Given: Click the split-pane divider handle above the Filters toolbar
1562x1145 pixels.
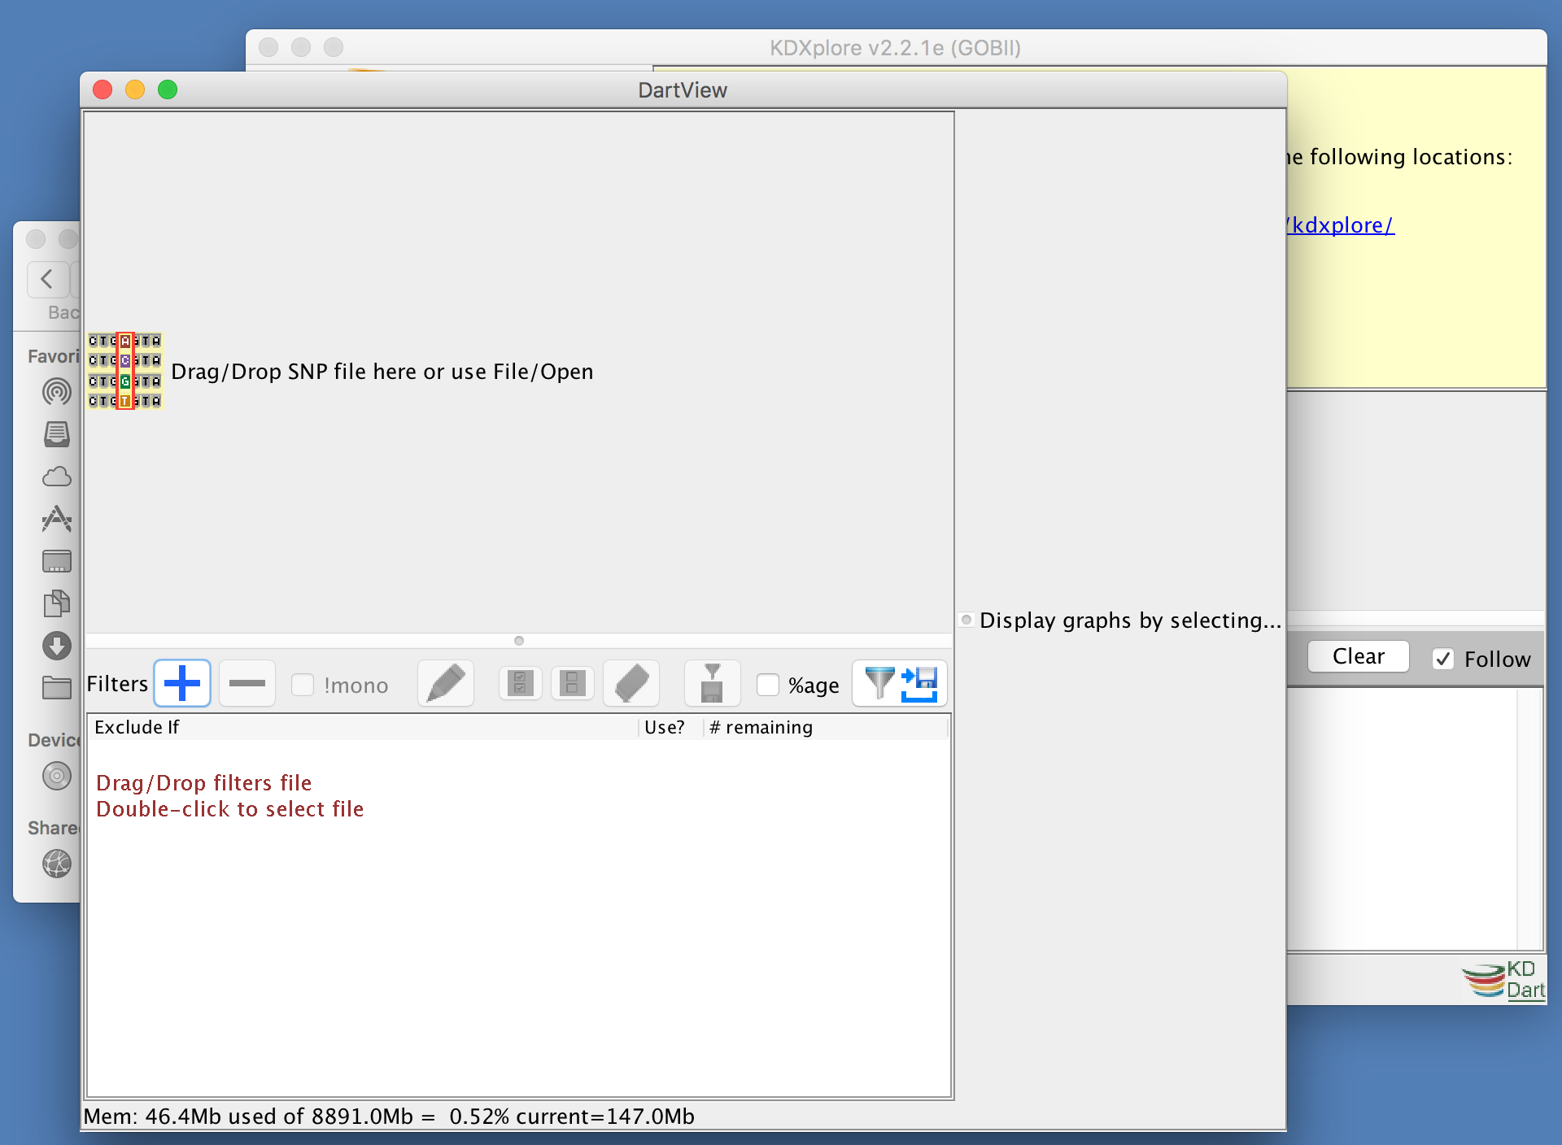Looking at the screenshot, I should (519, 641).
